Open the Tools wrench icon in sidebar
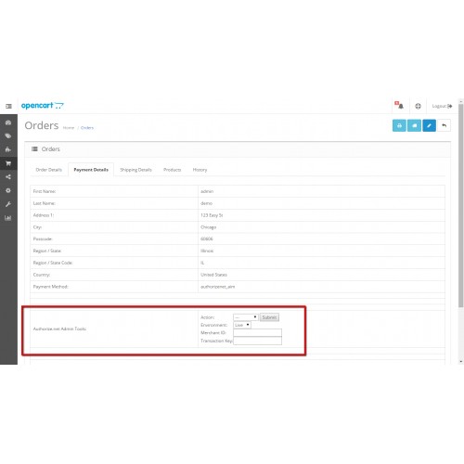 pyautogui.click(x=8, y=204)
